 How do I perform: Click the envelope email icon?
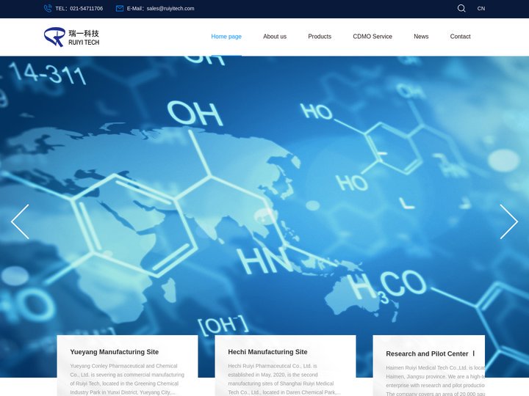[x=120, y=8]
